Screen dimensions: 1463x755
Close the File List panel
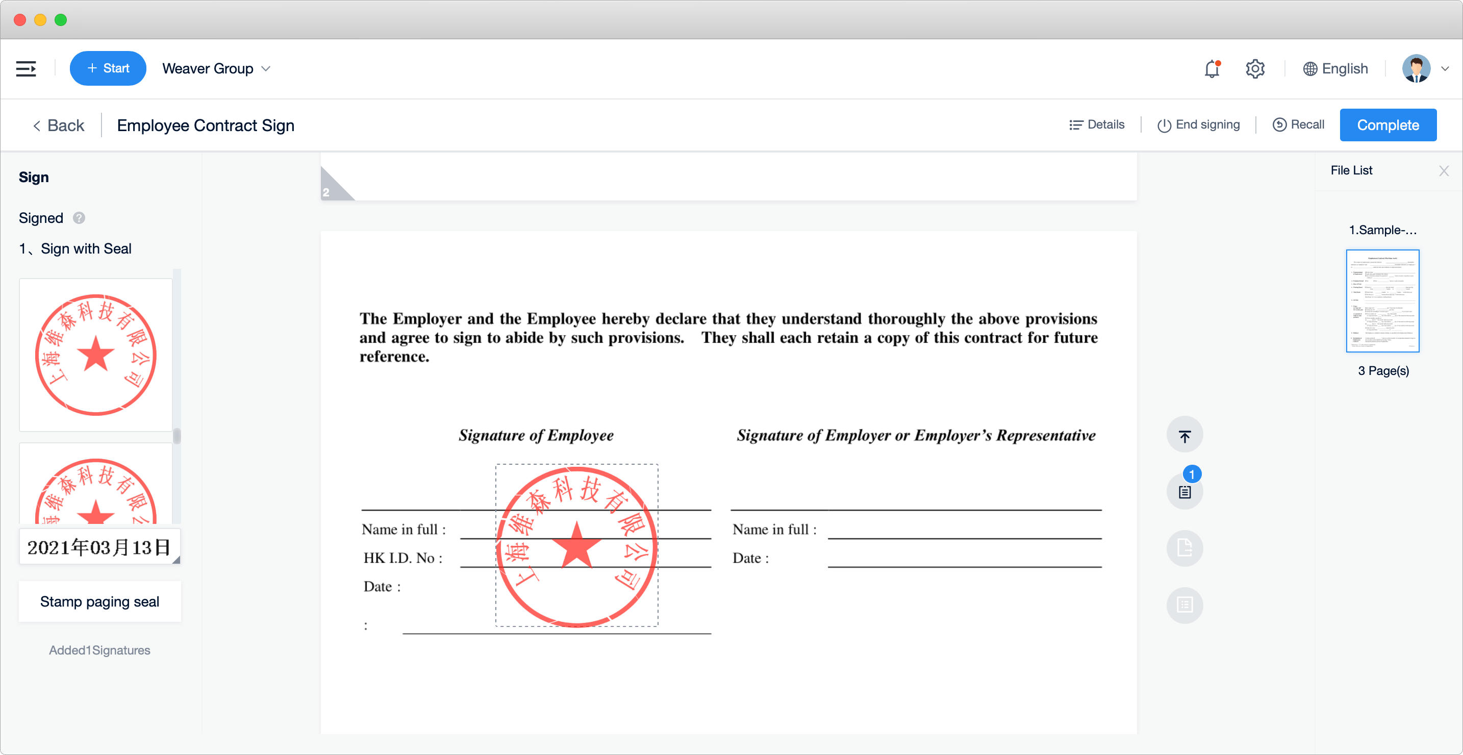coord(1444,170)
